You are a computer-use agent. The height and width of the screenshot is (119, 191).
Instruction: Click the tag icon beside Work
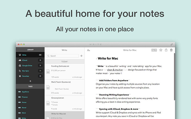19,113
